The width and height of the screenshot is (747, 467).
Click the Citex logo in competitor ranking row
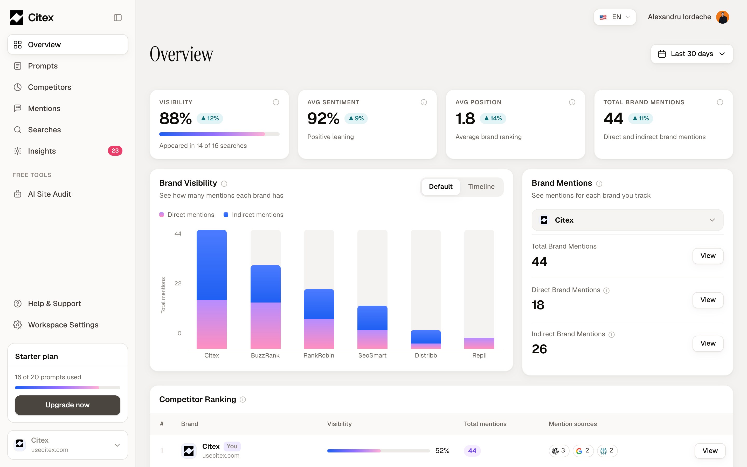[x=189, y=451]
